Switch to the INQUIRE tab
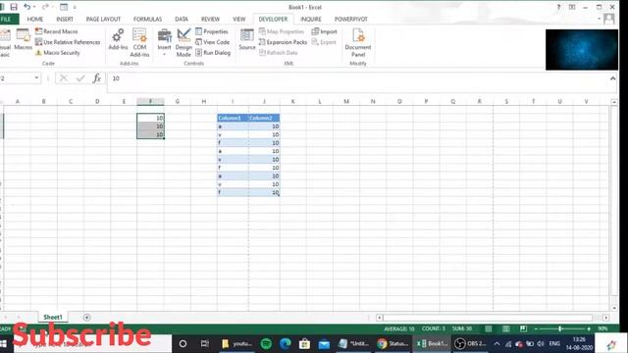 pos(311,19)
